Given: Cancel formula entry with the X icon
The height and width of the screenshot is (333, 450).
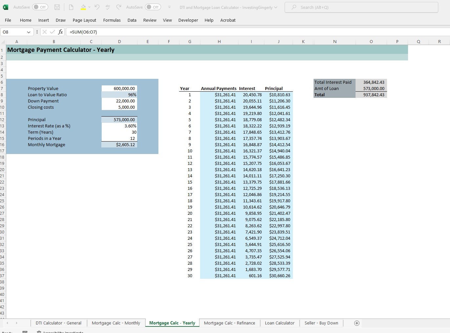Looking at the screenshot, I should coord(44,32).
